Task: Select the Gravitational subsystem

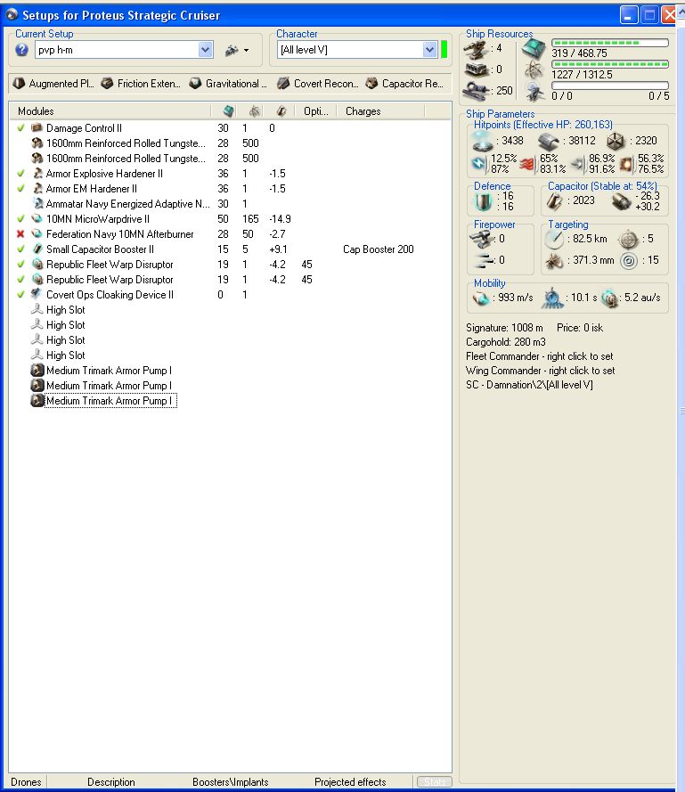Action: point(228,84)
